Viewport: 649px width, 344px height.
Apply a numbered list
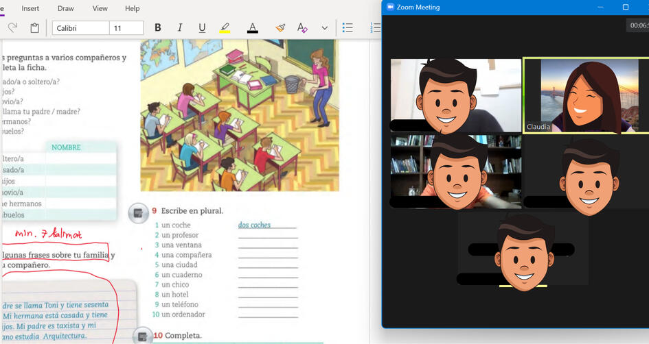(375, 28)
